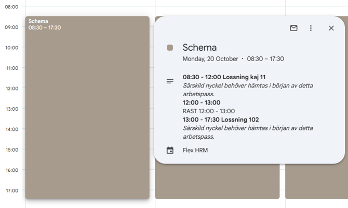The width and height of the screenshot is (348, 208).
Task: Click the 12:00 time label on time axis
Action: 11,88
